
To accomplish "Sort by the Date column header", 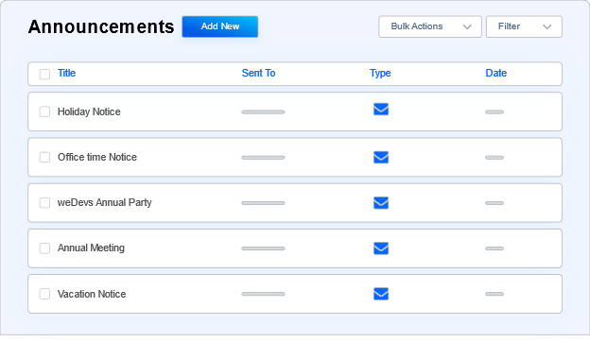I will tap(496, 73).
